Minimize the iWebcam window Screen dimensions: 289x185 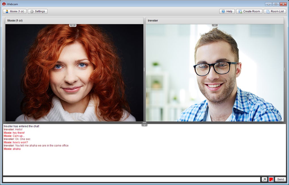pos(268,4)
